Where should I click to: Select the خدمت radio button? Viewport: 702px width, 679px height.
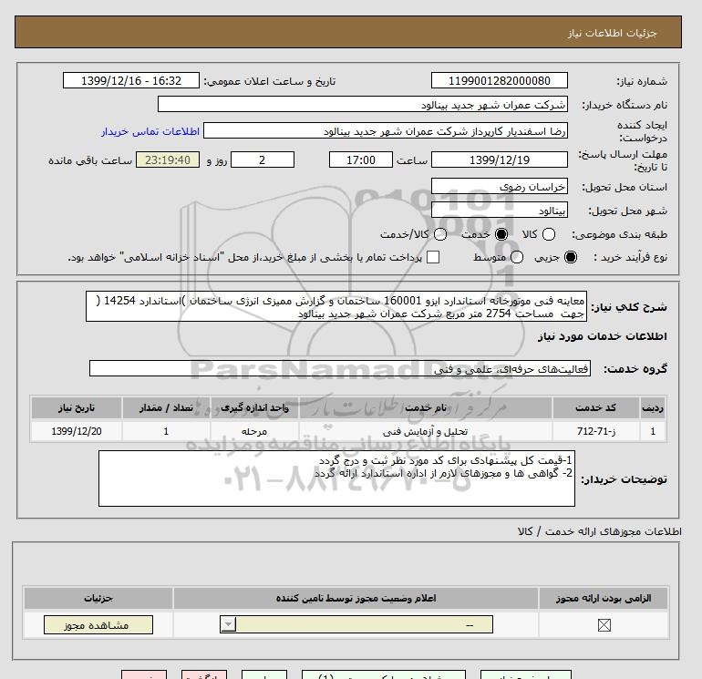coord(501,234)
